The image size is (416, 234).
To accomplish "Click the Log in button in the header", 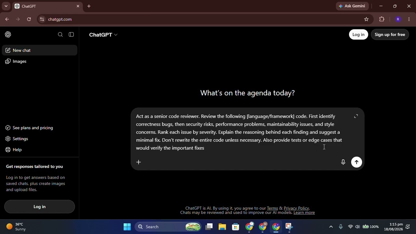I will pyautogui.click(x=358, y=34).
